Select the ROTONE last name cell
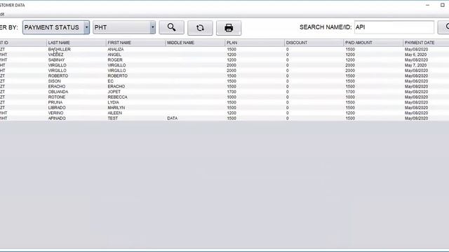This screenshot has height=252, width=449. pos(57,97)
